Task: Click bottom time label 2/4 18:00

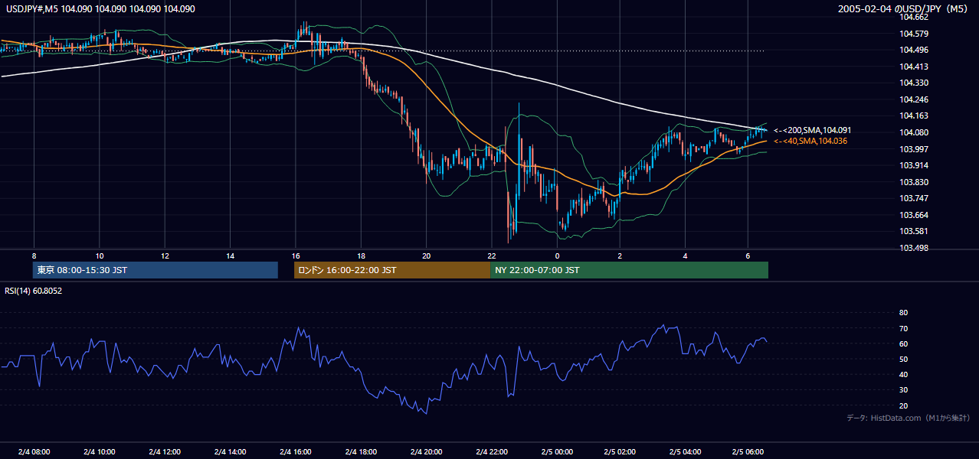Action: (362, 452)
